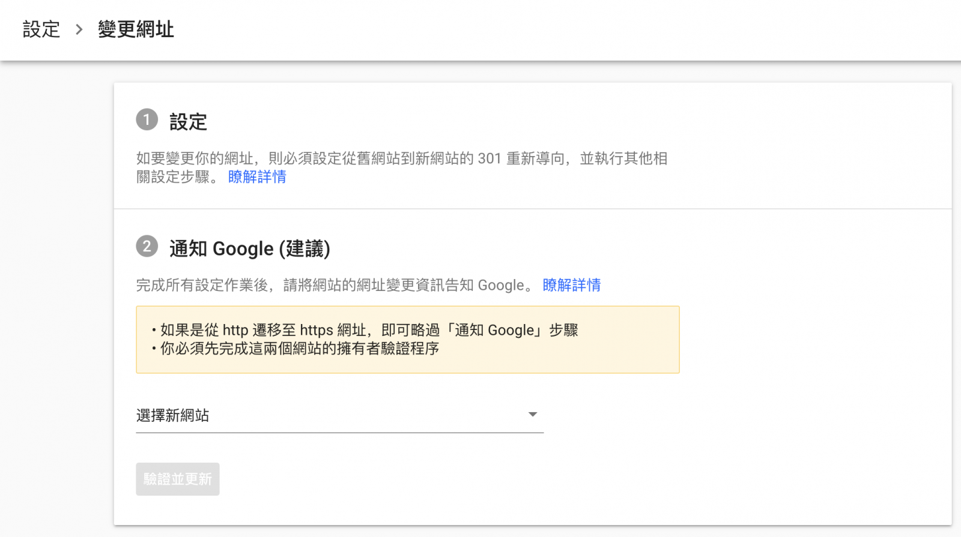961x537 pixels.
Task: Click the step 1 number circle icon
Action: [x=147, y=120]
